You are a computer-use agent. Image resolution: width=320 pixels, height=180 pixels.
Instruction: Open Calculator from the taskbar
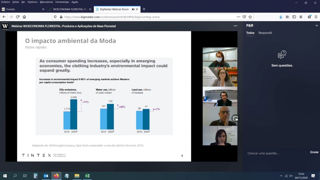pyautogui.click(x=36, y=176)
